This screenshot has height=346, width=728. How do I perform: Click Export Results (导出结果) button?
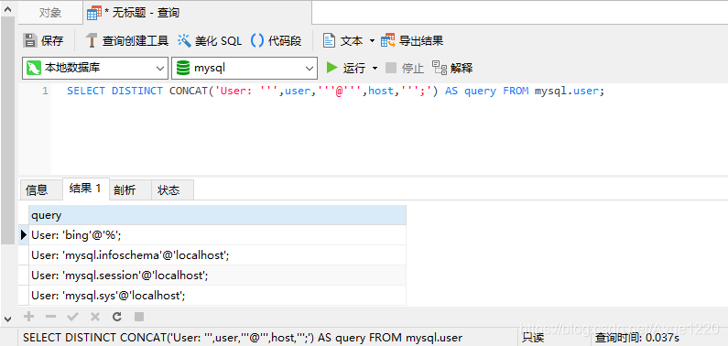(x=412, y=41)
